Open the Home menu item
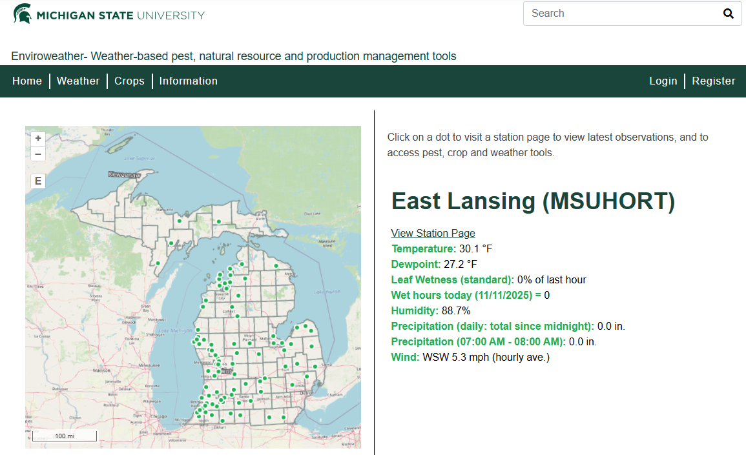This screenshot has width=746, height=455. [x=27, y=81]
